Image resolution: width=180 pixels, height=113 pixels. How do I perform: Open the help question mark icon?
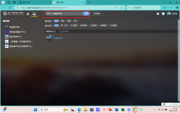click(158, 14)
